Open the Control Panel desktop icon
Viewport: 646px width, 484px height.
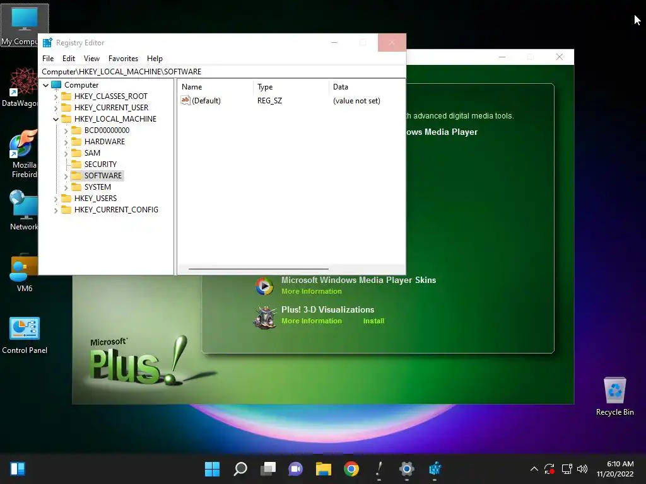pos(25,335)
